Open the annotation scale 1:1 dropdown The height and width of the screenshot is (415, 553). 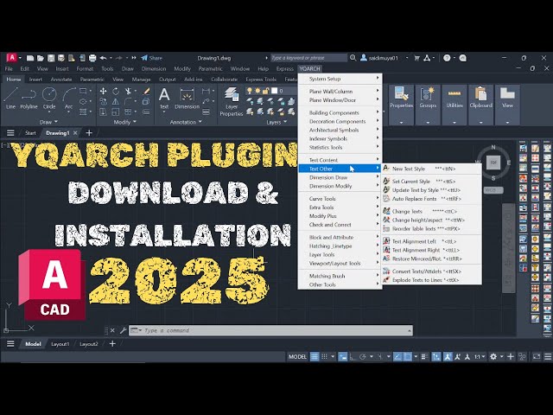click(480, 357)
